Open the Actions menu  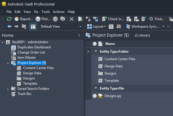59,12
